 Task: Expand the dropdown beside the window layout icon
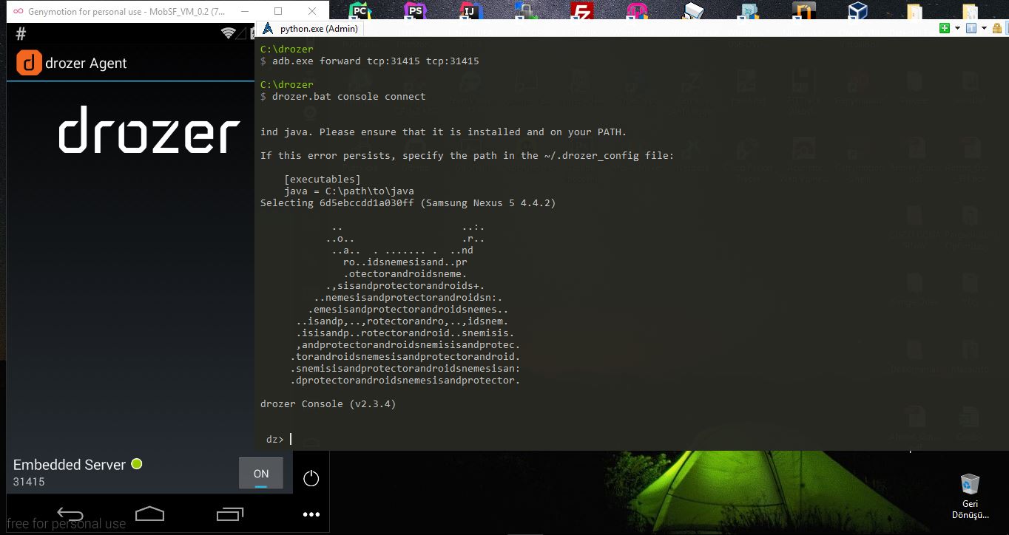(985, 29)
